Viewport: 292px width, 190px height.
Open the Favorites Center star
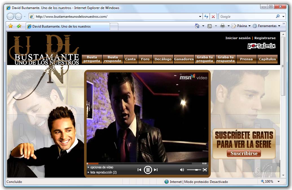click(x=11, y=26)
